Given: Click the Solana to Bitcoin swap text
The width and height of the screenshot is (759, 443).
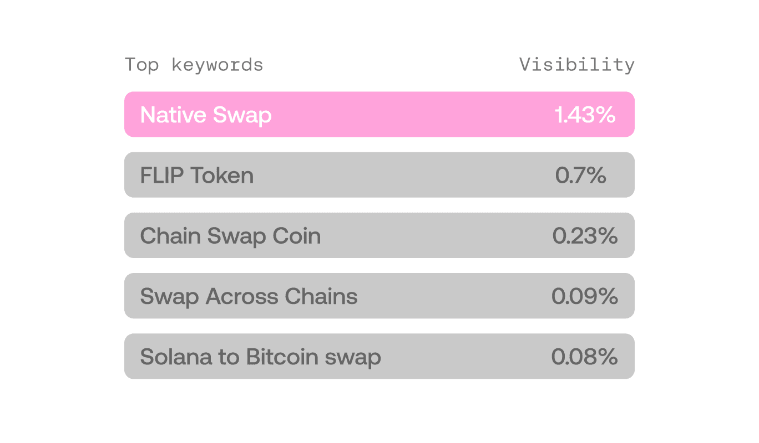Looking at the screenshot, I should (x=260, y=357).
